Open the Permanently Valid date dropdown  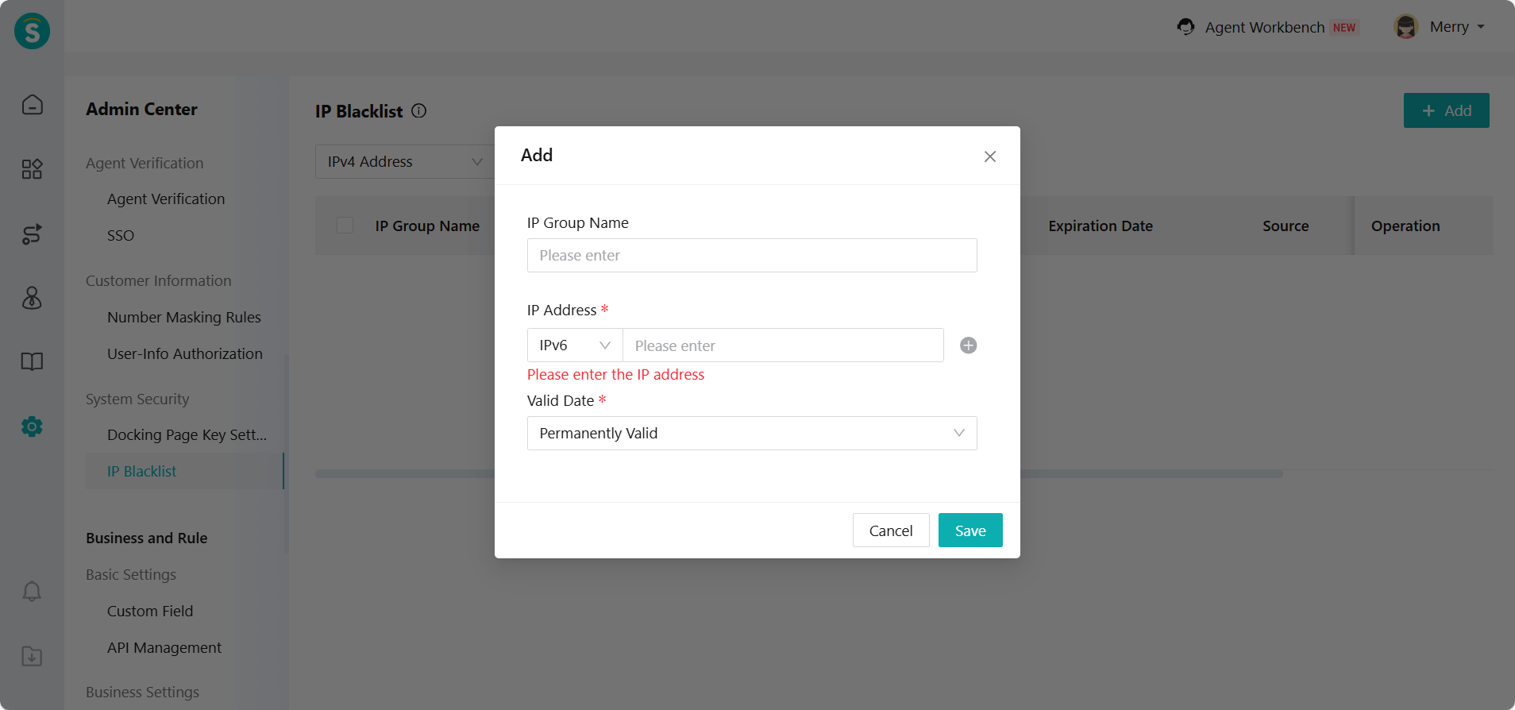(x=751, y=434)
